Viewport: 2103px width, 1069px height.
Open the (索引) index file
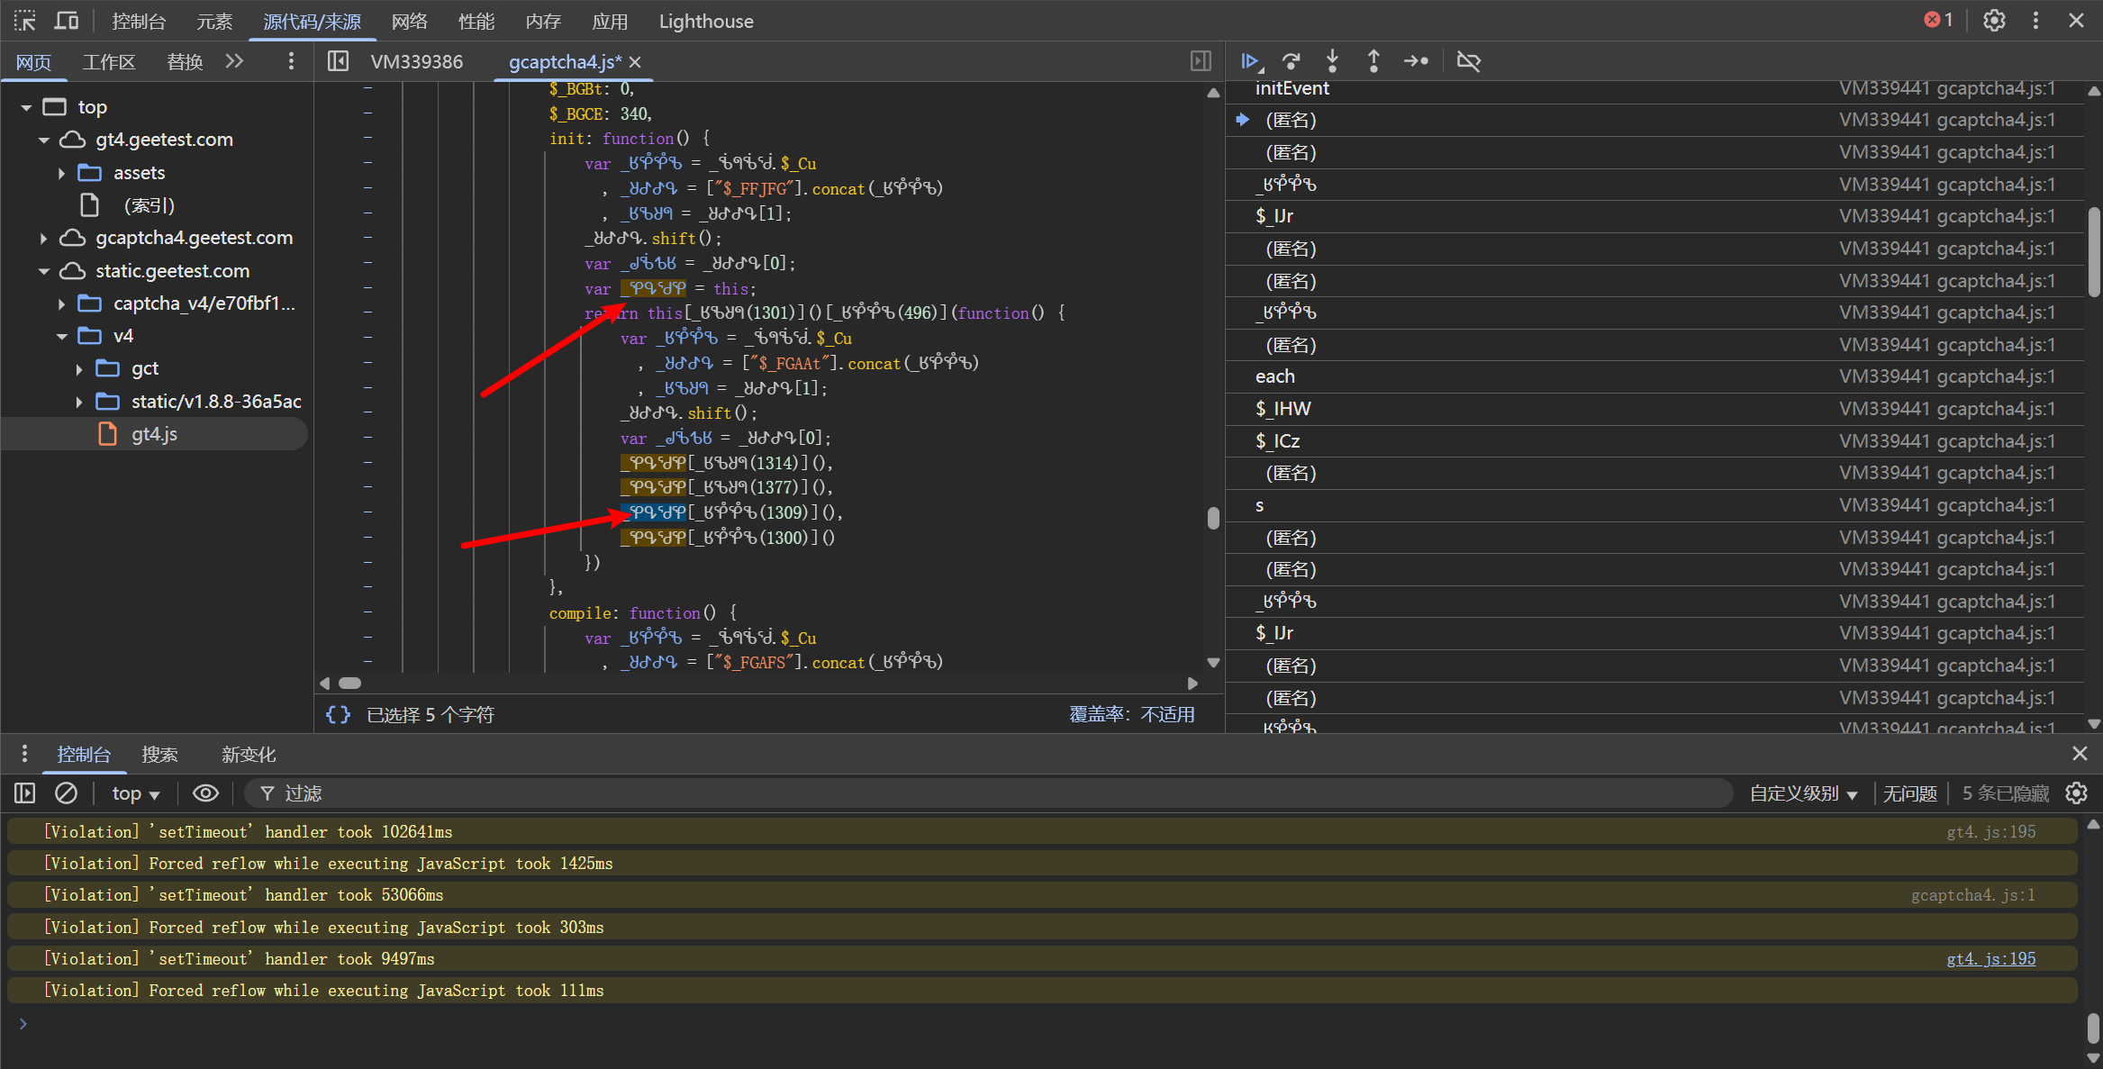click(150, 205)
